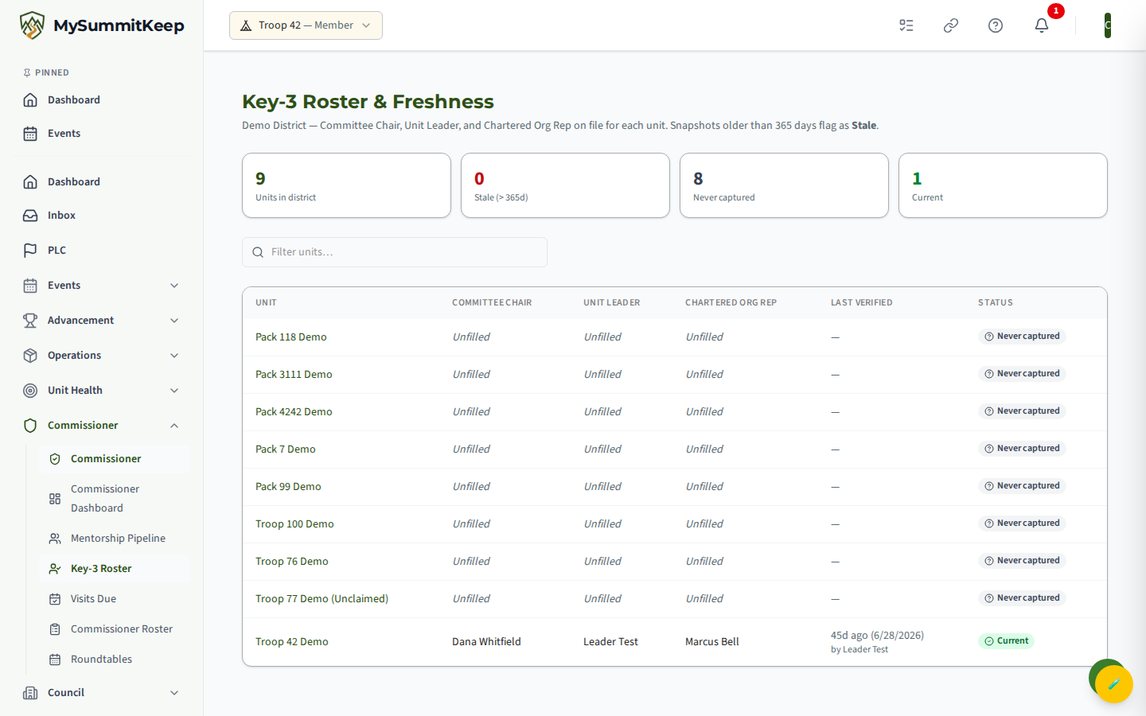Viewport: 1146px width, 716px height.
Task: Click the Last Verified column header
Action: (x=861, y=303)
